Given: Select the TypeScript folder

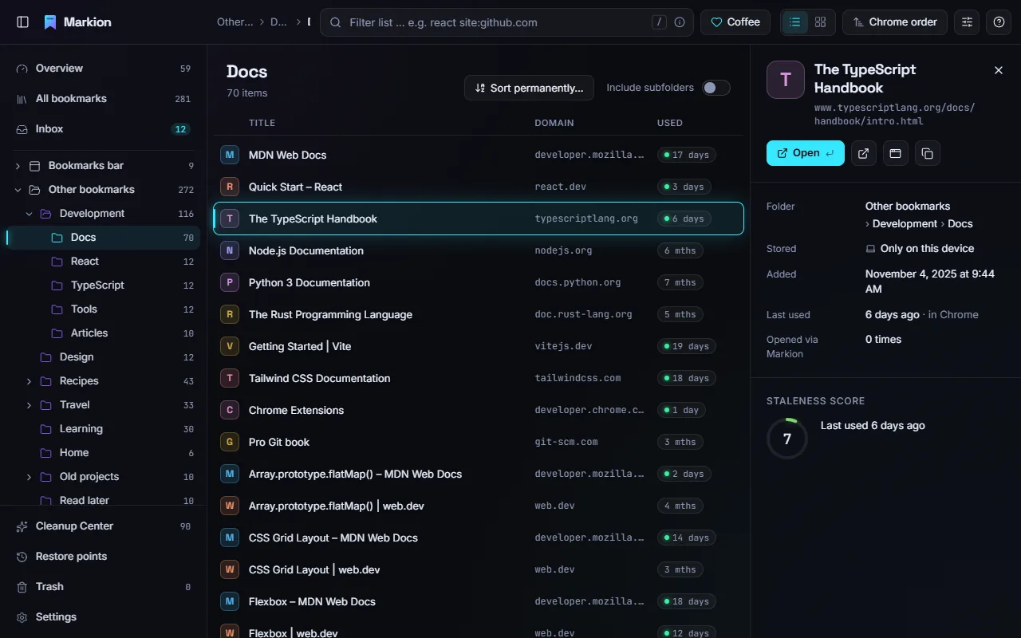Looking at the screenshot, I should (104, 286).
